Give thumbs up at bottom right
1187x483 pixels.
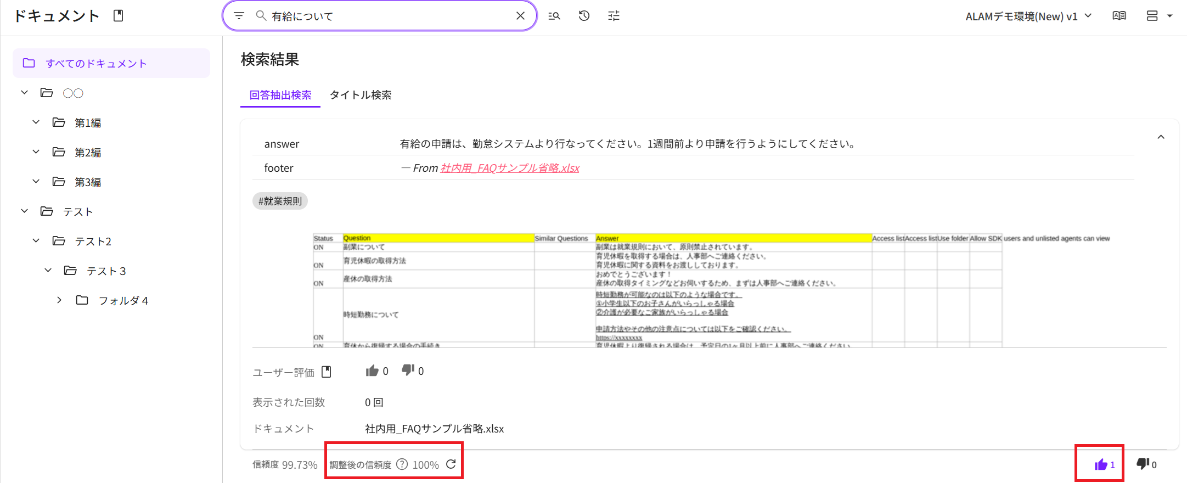point(1101,464)
